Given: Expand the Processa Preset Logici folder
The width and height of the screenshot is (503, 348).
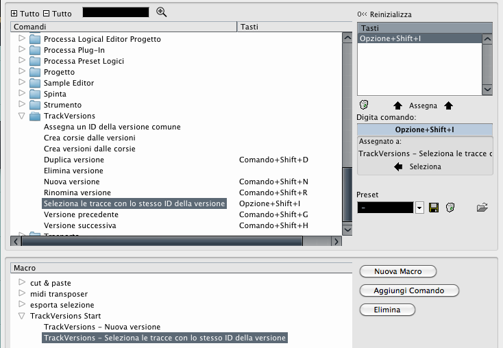Looking at the screenshot, I should 22,60.
